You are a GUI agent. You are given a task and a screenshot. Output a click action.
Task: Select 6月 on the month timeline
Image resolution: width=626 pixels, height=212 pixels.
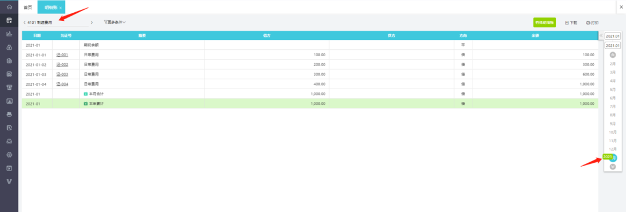click(x=613, y=98)
